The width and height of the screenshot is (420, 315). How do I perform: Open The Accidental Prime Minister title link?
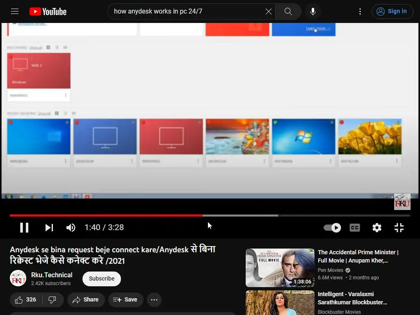[358, 256]
